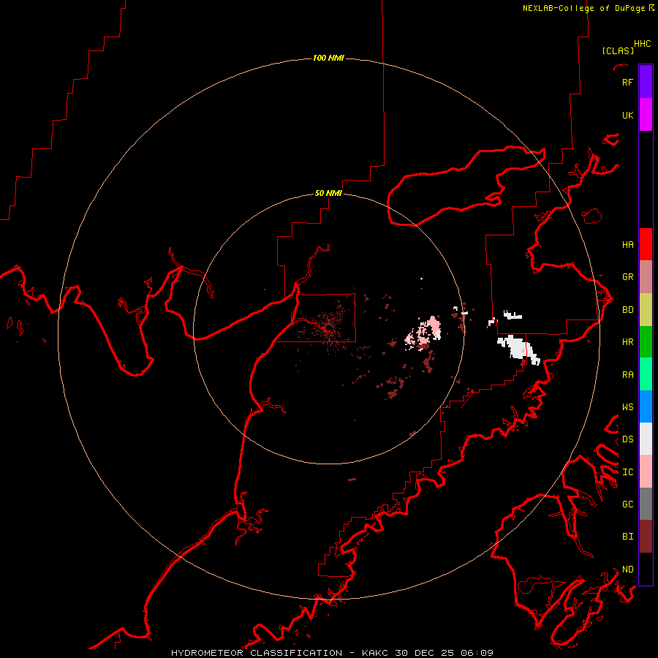658x658 pixels.
Task: Click the NEXLAB-College of DuPage credit text
Action: [x=583, y=8]
